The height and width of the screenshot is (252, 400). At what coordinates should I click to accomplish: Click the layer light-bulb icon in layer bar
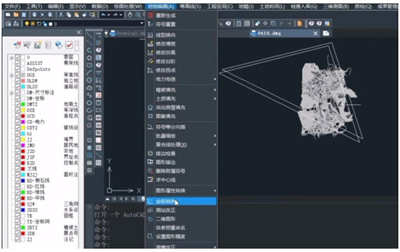click(27, 24)
